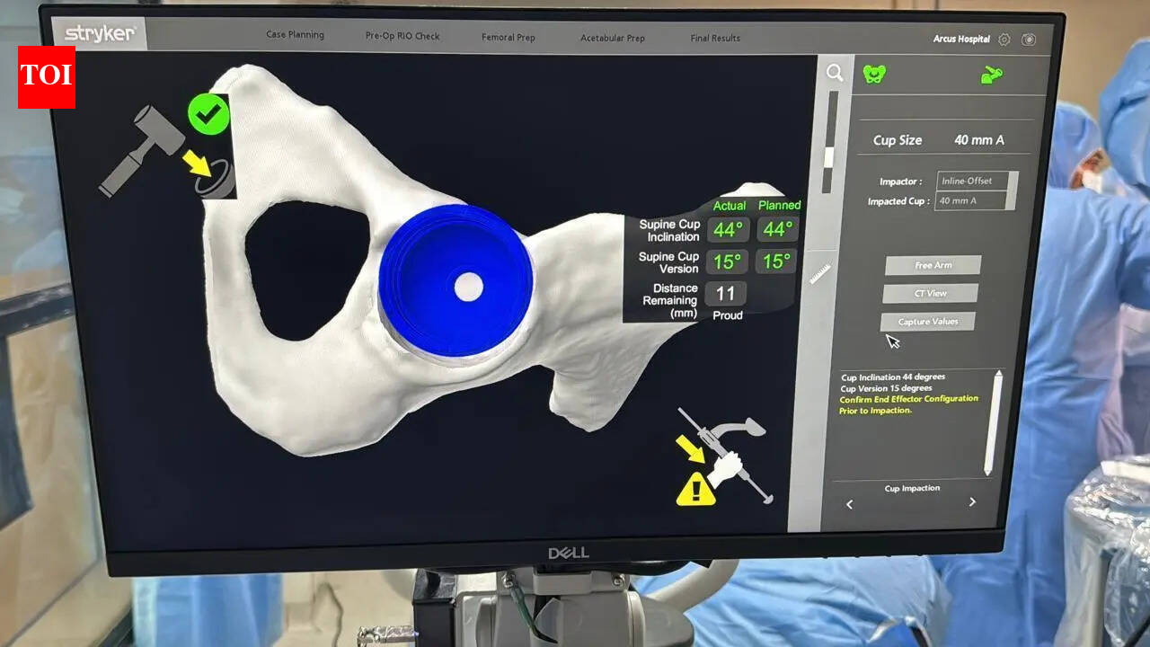Click the ruler measurement icon
The image size is (1150, 647).
(820, 273)
